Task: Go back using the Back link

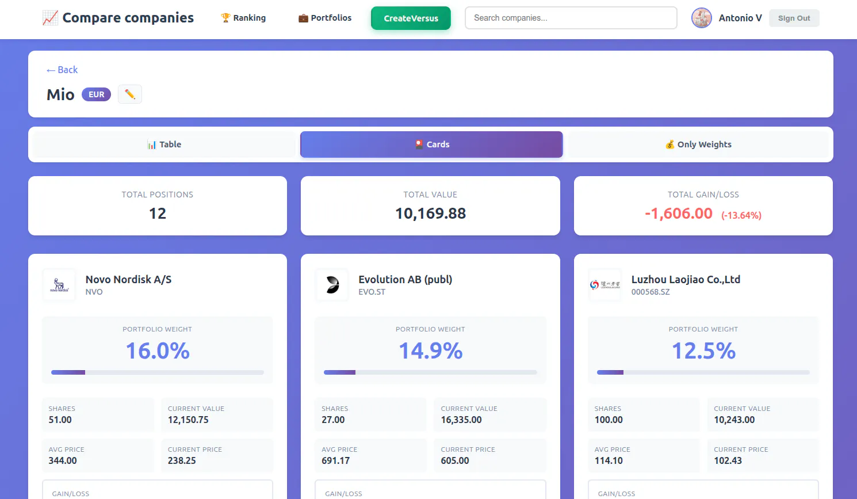Action: pyautogui.click(x=62, y=70)
